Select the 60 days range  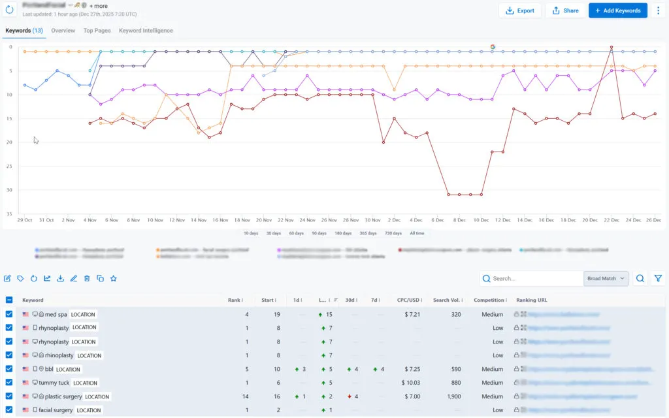(296, 233)
